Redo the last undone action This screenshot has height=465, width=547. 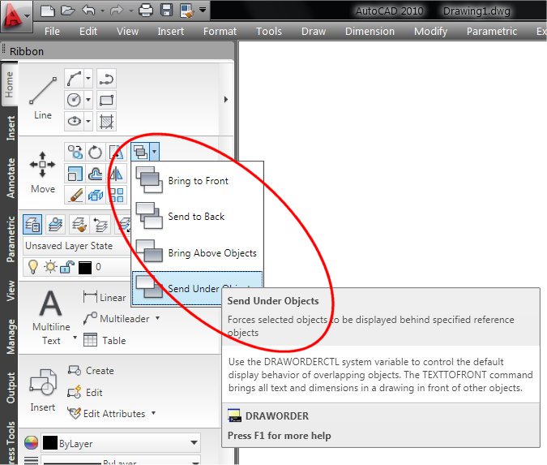pos(117,11)
